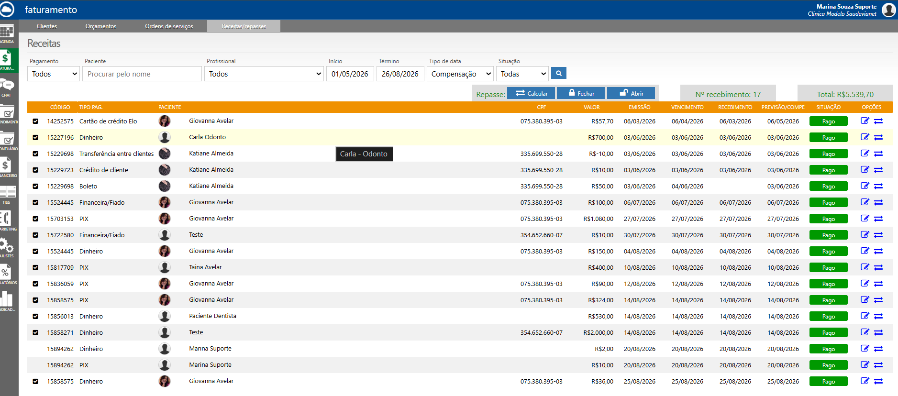This screenshot has height=396, width=898.
Task: Click edit icon for Carla Odonto row
Action: pyautogui.click(x=865, y=137)
